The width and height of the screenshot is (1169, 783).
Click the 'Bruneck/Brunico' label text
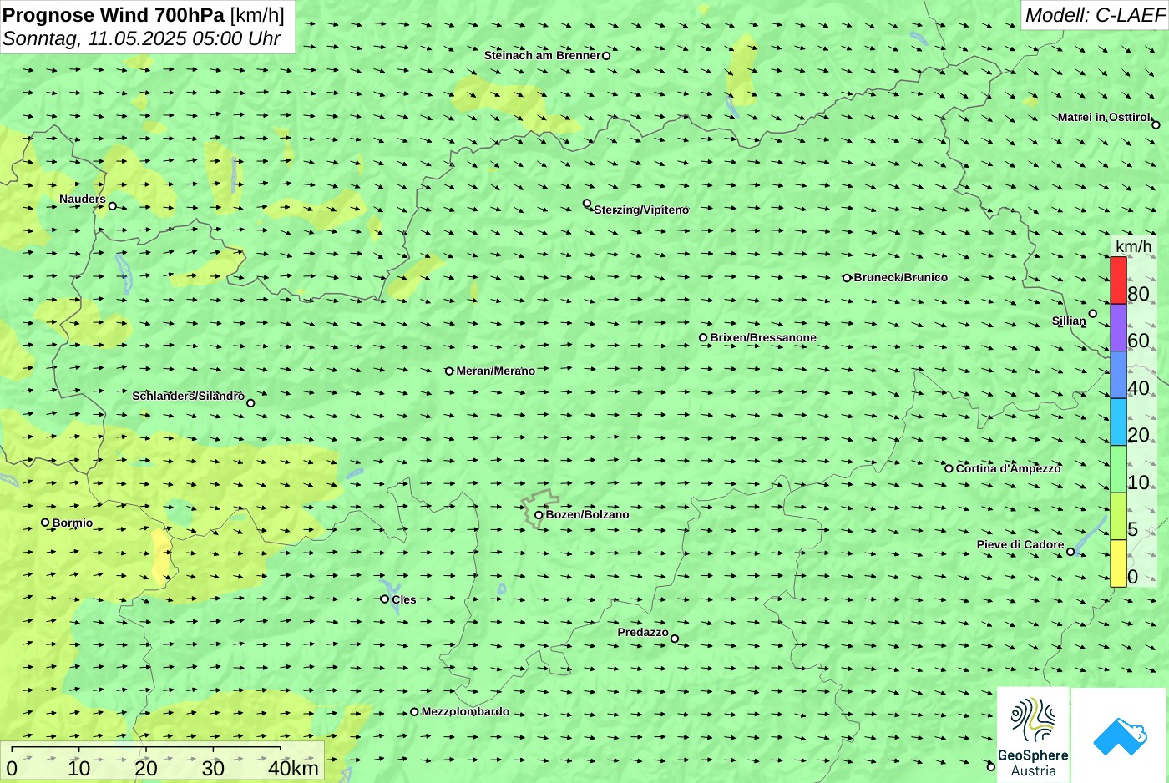coord(900,278)
